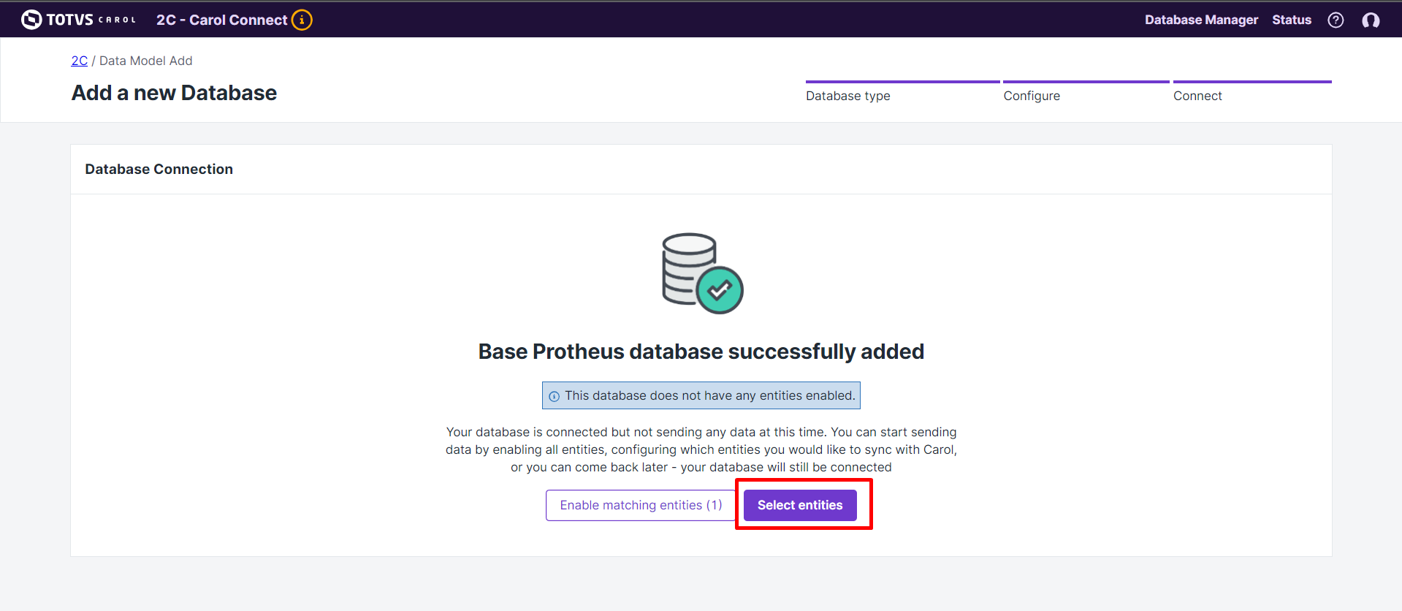Open the help question mark icon
This screenshot has width=1402, height=611.
(x=1336, y=20)
